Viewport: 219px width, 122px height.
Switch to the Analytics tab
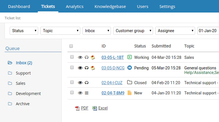75,7
